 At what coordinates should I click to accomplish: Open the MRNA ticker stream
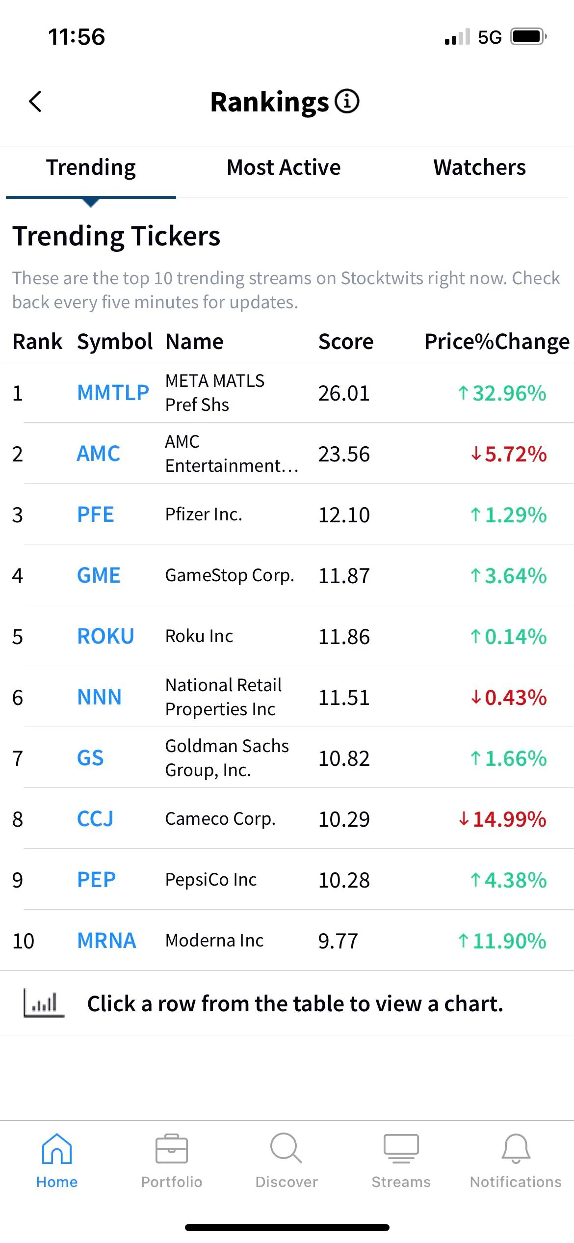(106, 940)
